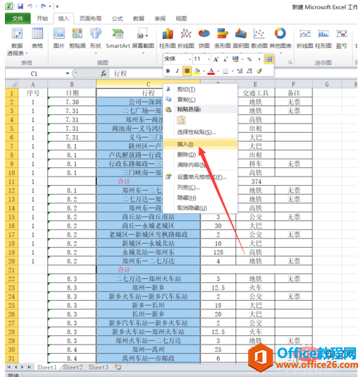The height and width of the screenshot is (377, 363).
Task: Open the clip art (剪贴画) tool
Action: (78, 38)
